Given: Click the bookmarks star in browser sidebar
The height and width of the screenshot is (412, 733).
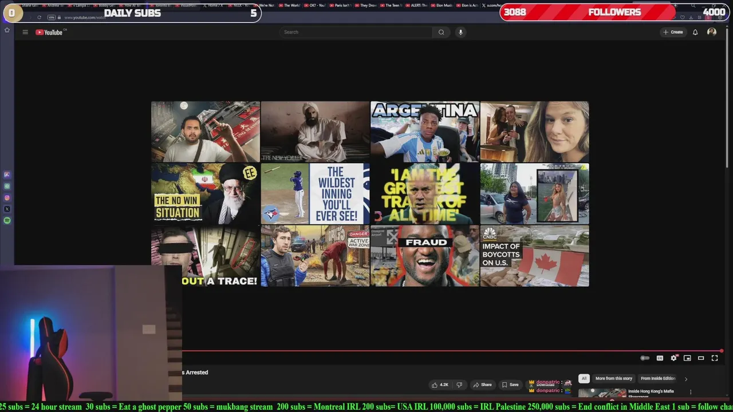Looking at the screenshot, I should click(x=7, y=30).
